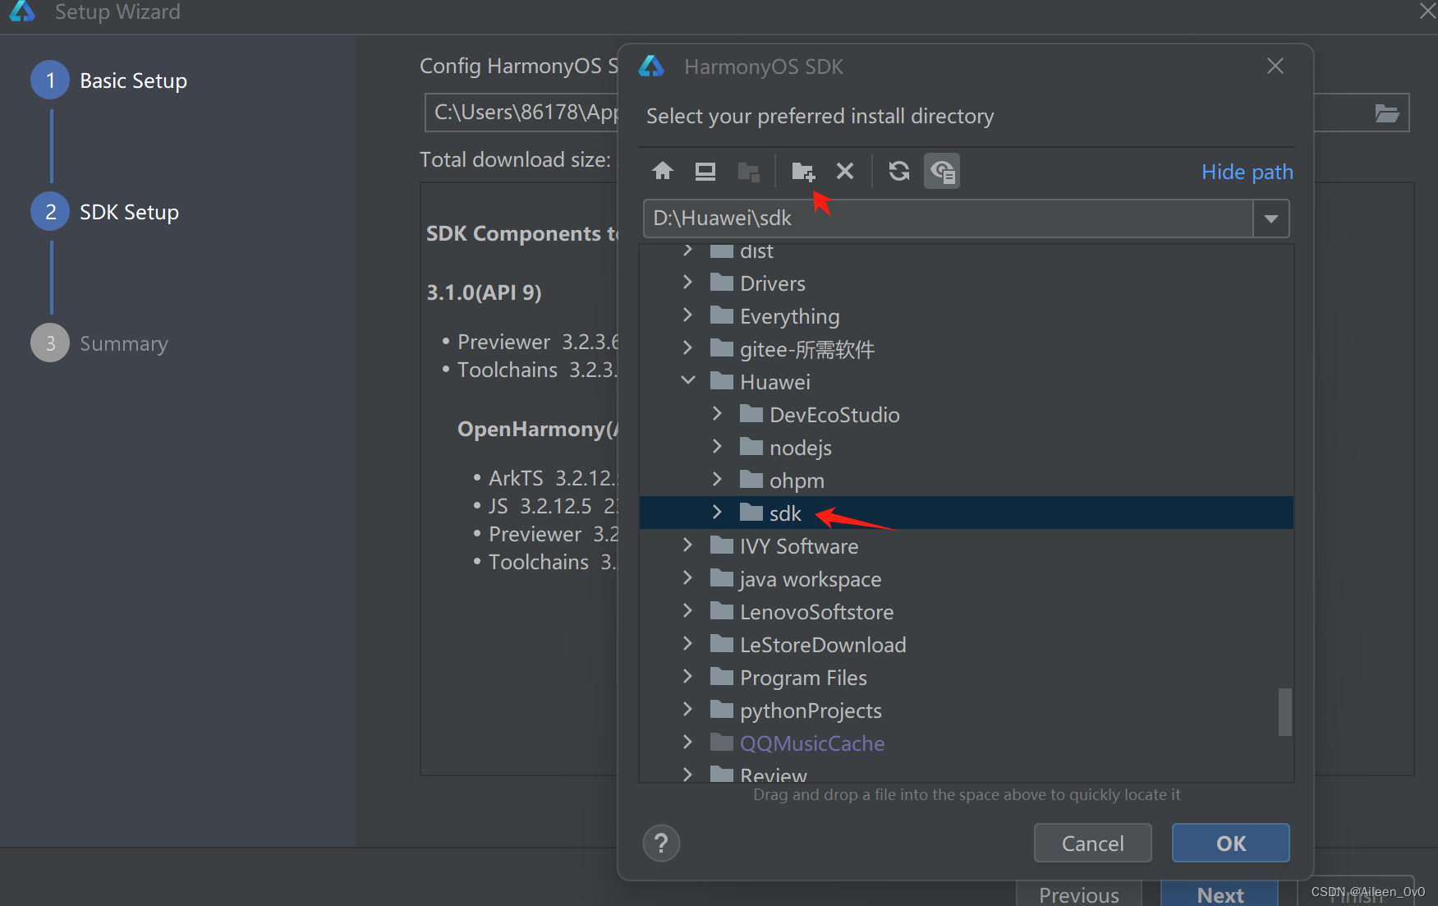Refresh the directory tree
The image size is (1438, 906).
[x=899, y=171]
